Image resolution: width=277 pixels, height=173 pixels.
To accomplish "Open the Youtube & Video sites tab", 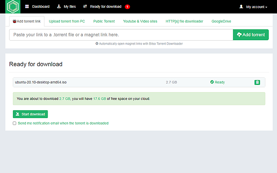I will [140, 21].
